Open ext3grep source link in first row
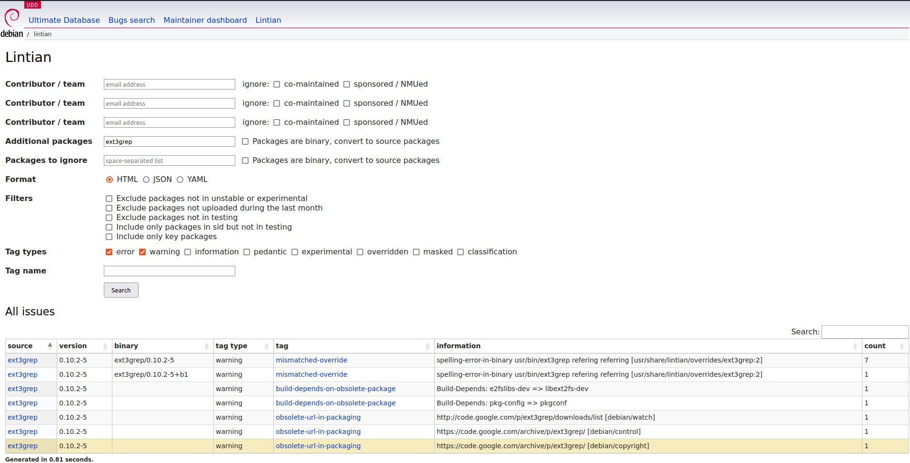The height and width of the screenshot is (463, 910). pos(22,360)
